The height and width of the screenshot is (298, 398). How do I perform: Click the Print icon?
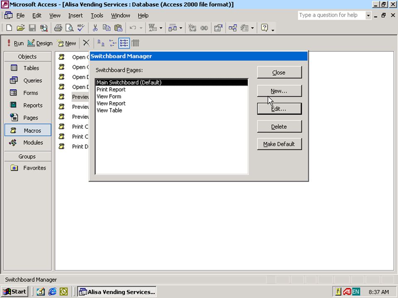click(x=58, y=28)
